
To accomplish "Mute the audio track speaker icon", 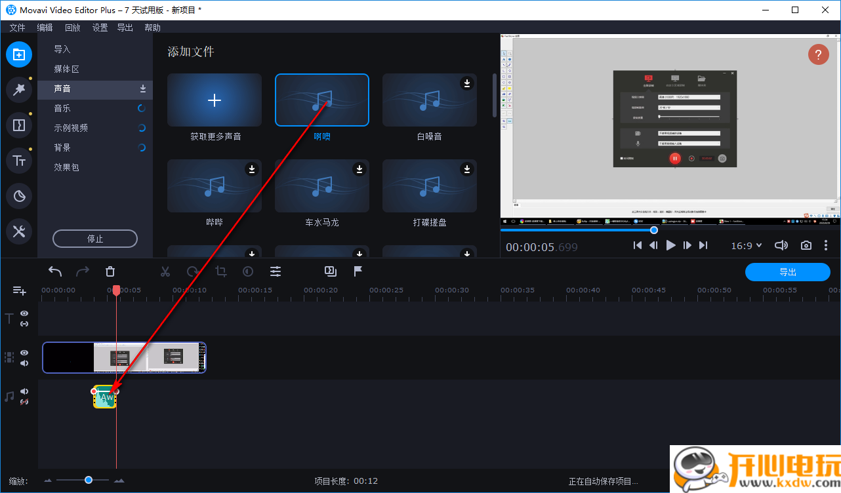I will pos(24,391).
